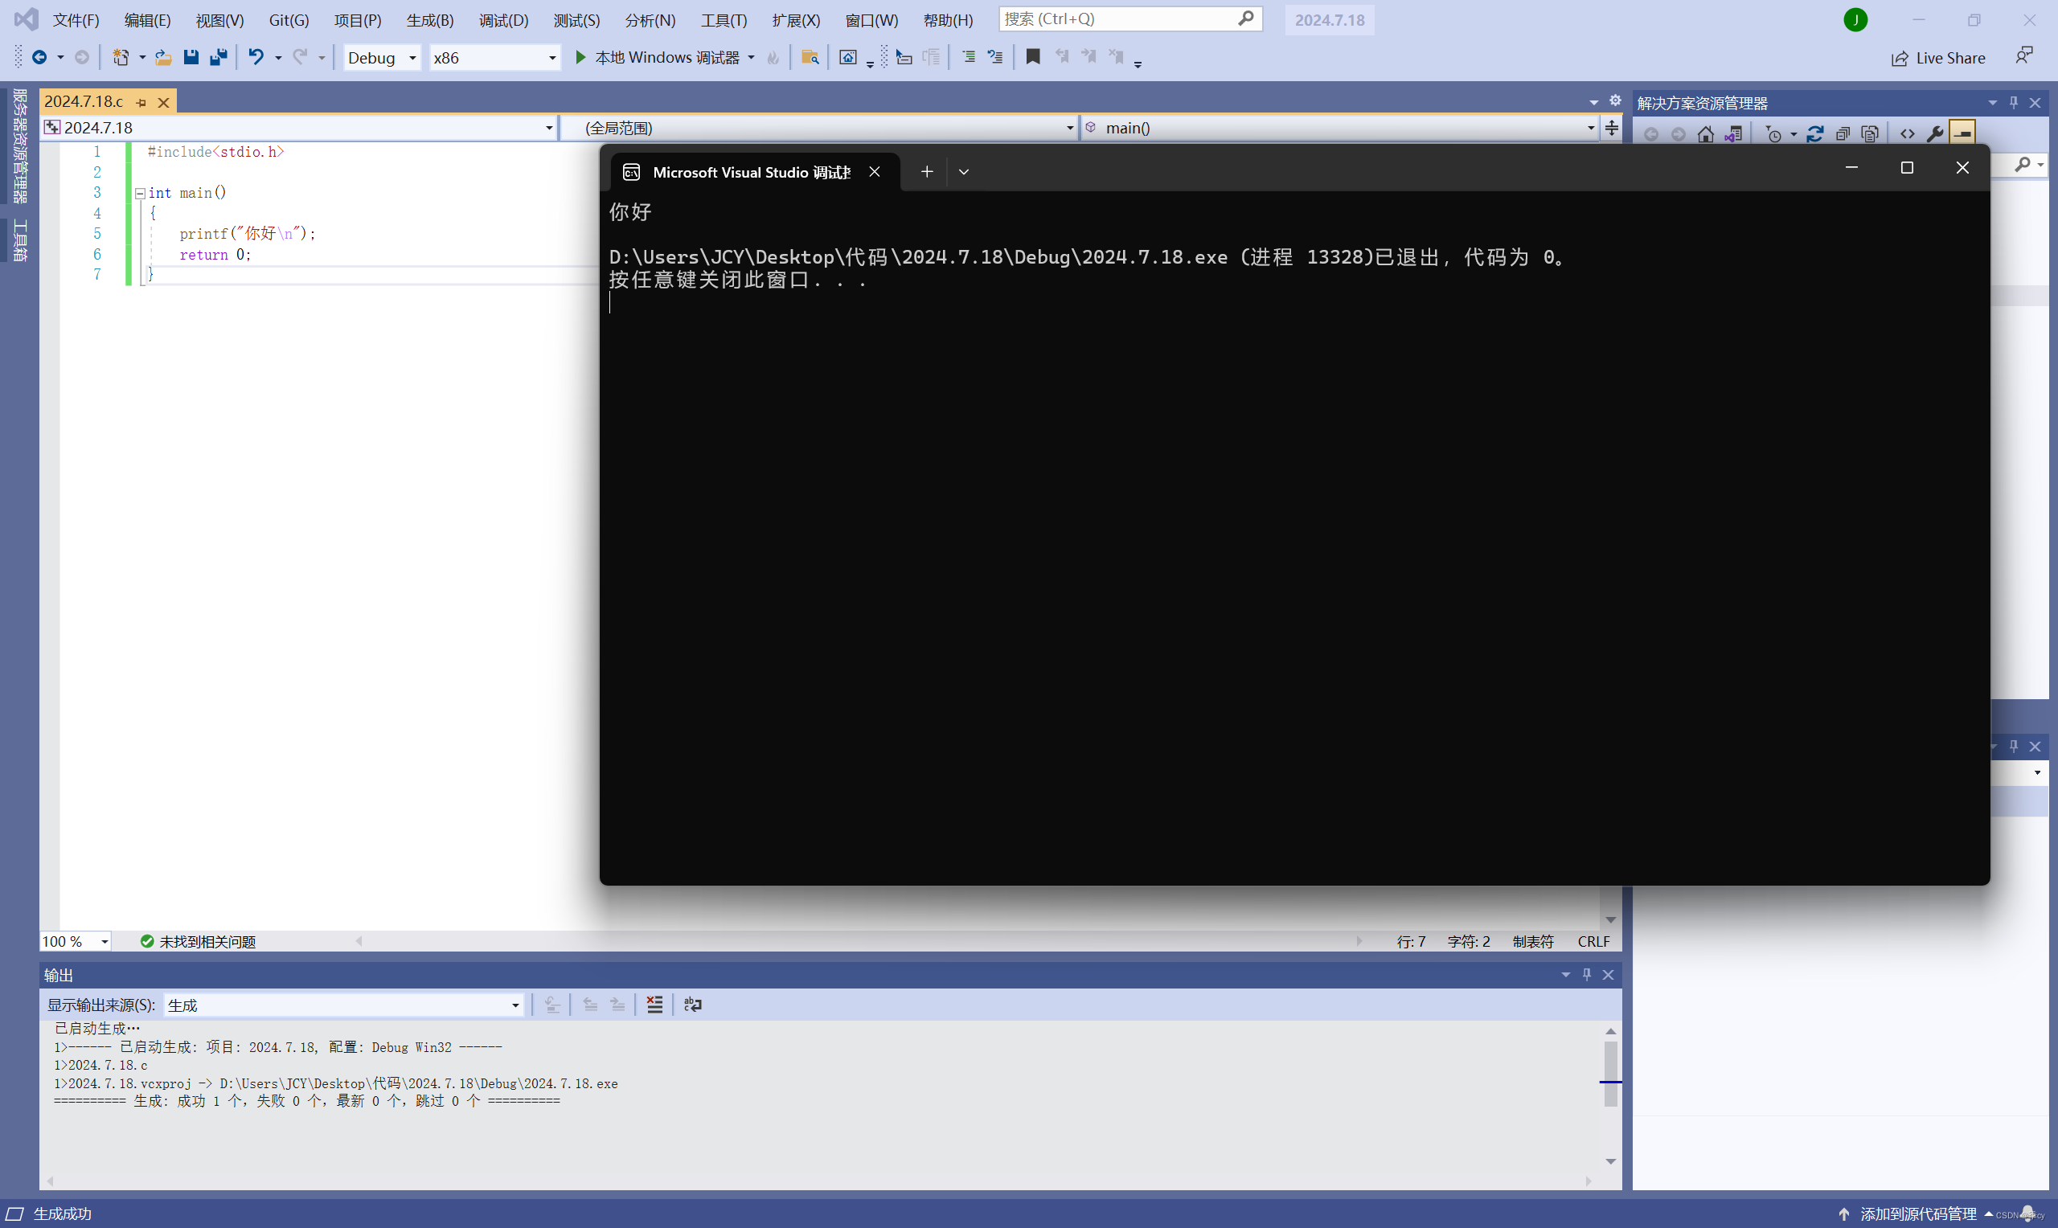
Task: Open the Debug configuration dropdown
Action: [382, 58]
